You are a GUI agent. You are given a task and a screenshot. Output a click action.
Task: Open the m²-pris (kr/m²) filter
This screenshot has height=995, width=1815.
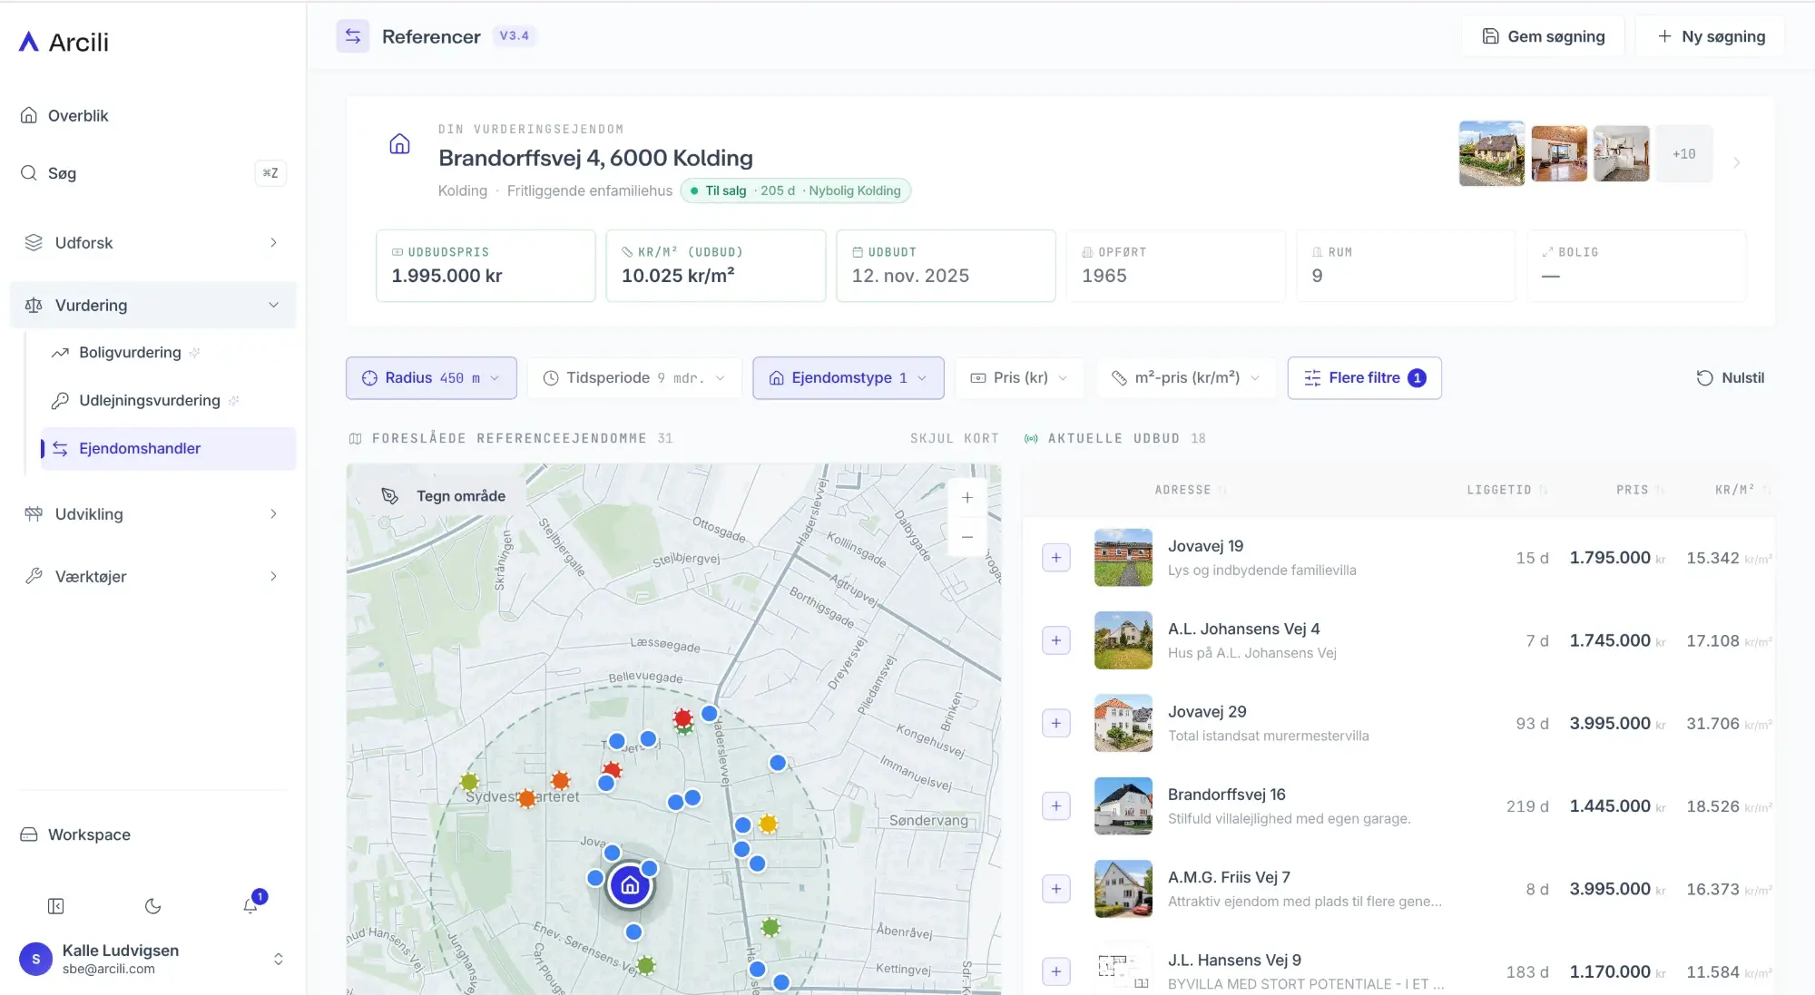click(1186, 377)
